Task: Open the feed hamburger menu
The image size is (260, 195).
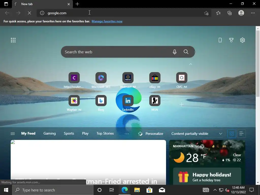Action: coord(13,134)
